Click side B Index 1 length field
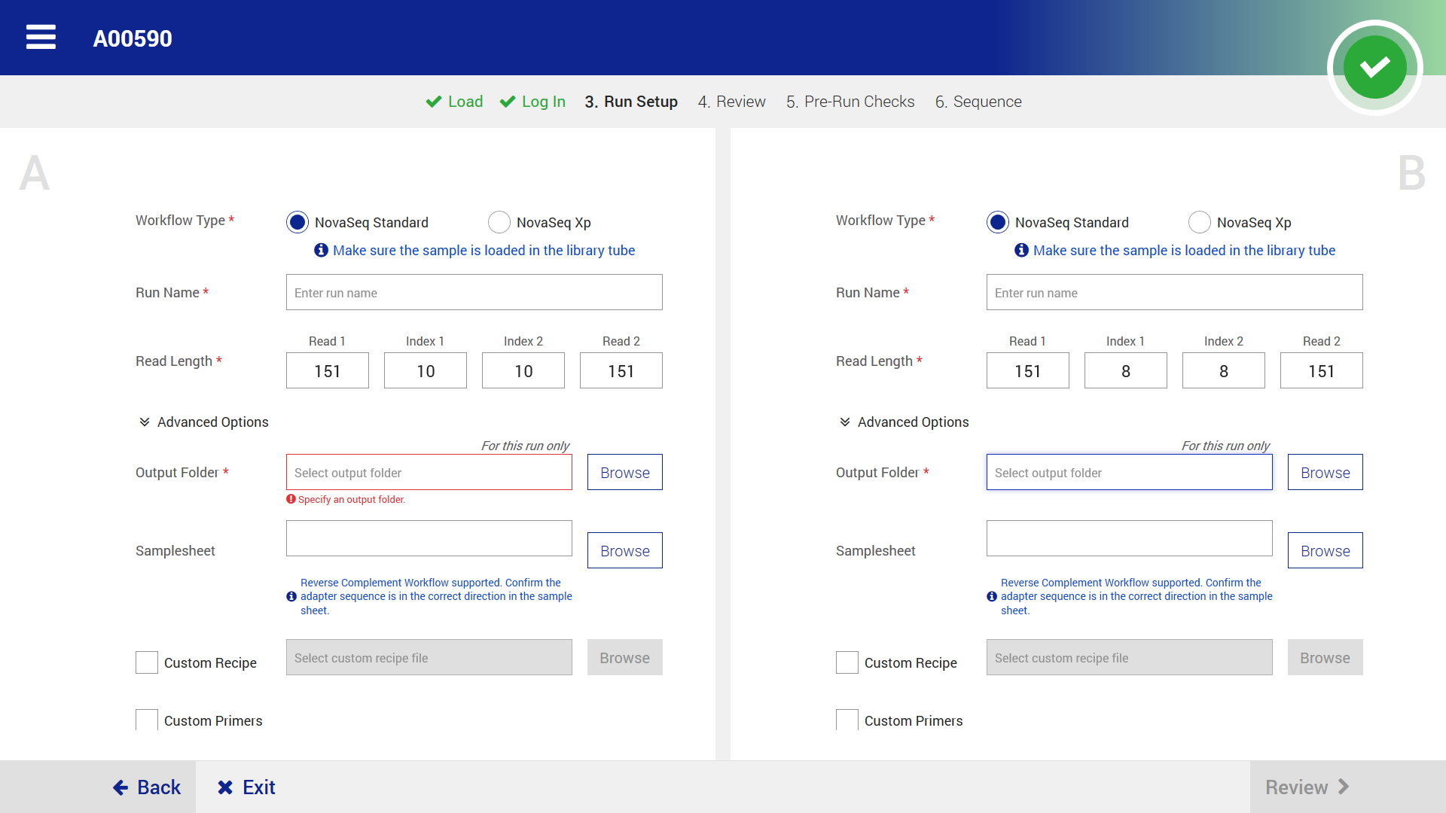Image resolution: width=1446 pixels, height=813 pixels. [x=1126, y=370]
